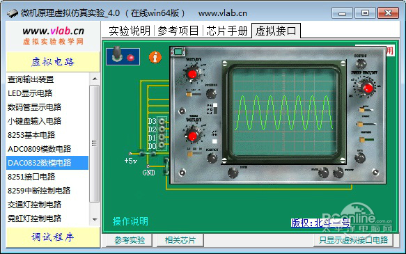Toggle the vertical channel mode selector switch
The image size is (406, 254).
click(x=215, y=109)
